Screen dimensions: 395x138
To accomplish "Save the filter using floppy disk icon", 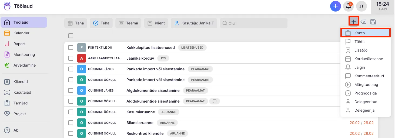I will [x=373, y=22].
